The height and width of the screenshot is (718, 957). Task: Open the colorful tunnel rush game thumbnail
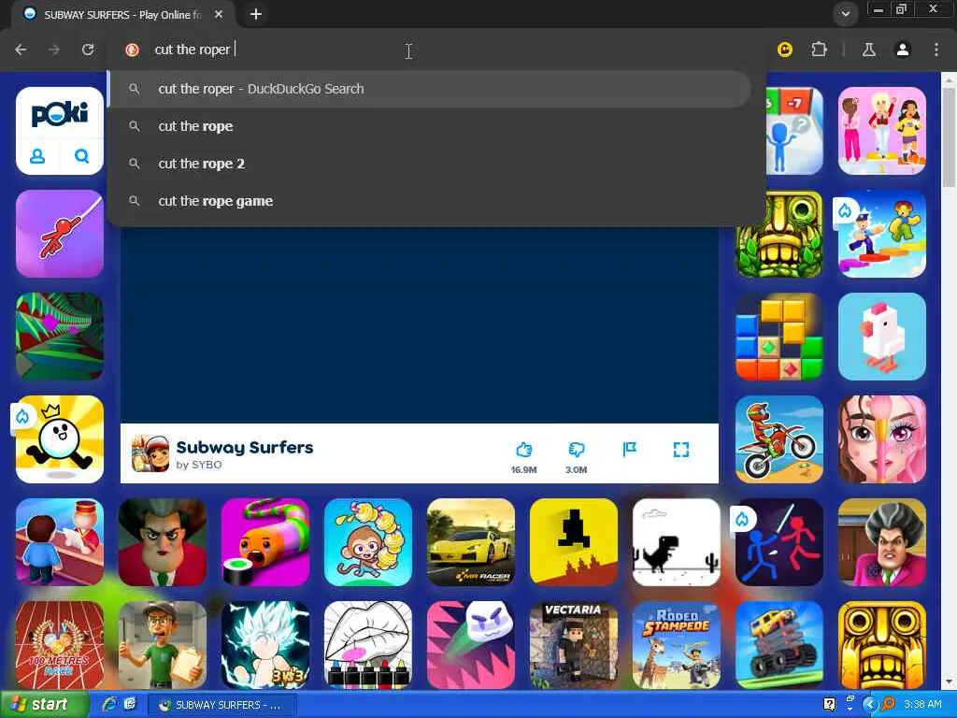tap(59, 337)
